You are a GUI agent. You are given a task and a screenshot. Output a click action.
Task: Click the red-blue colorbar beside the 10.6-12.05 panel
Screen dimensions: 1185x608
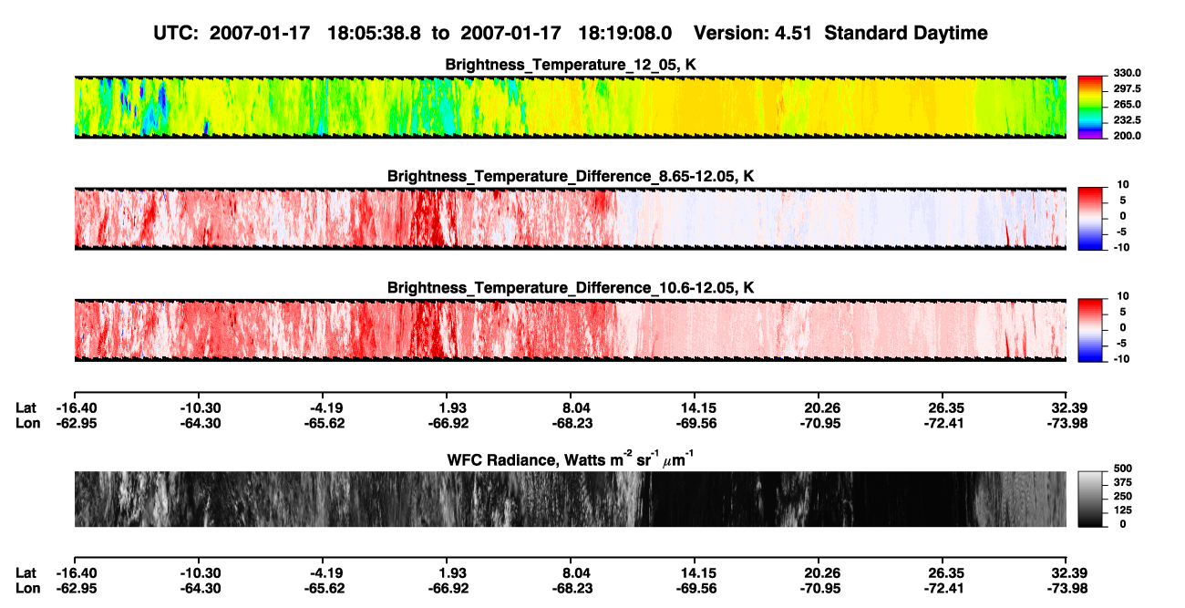pos(1090,329)
